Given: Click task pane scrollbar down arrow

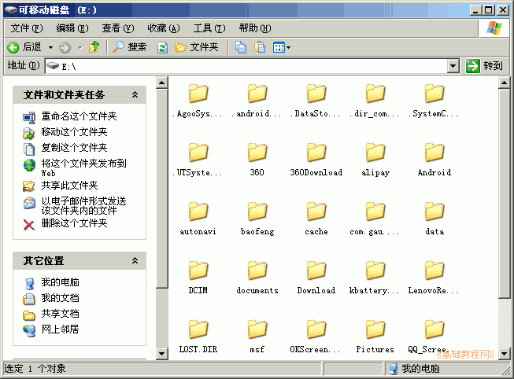Looking at the screenshot, I should [162, 354].
